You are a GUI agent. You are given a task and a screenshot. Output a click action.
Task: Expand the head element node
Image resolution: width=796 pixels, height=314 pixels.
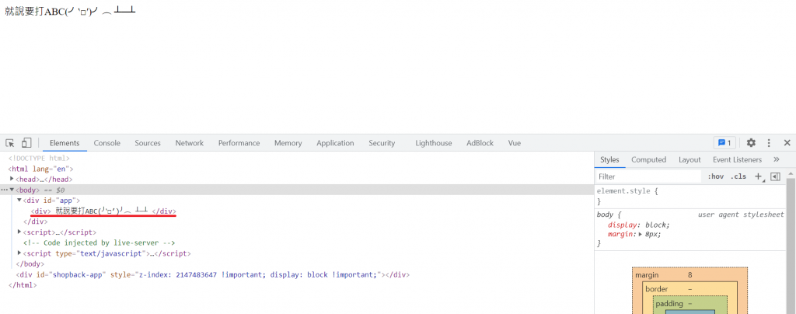tap(12, 179)
